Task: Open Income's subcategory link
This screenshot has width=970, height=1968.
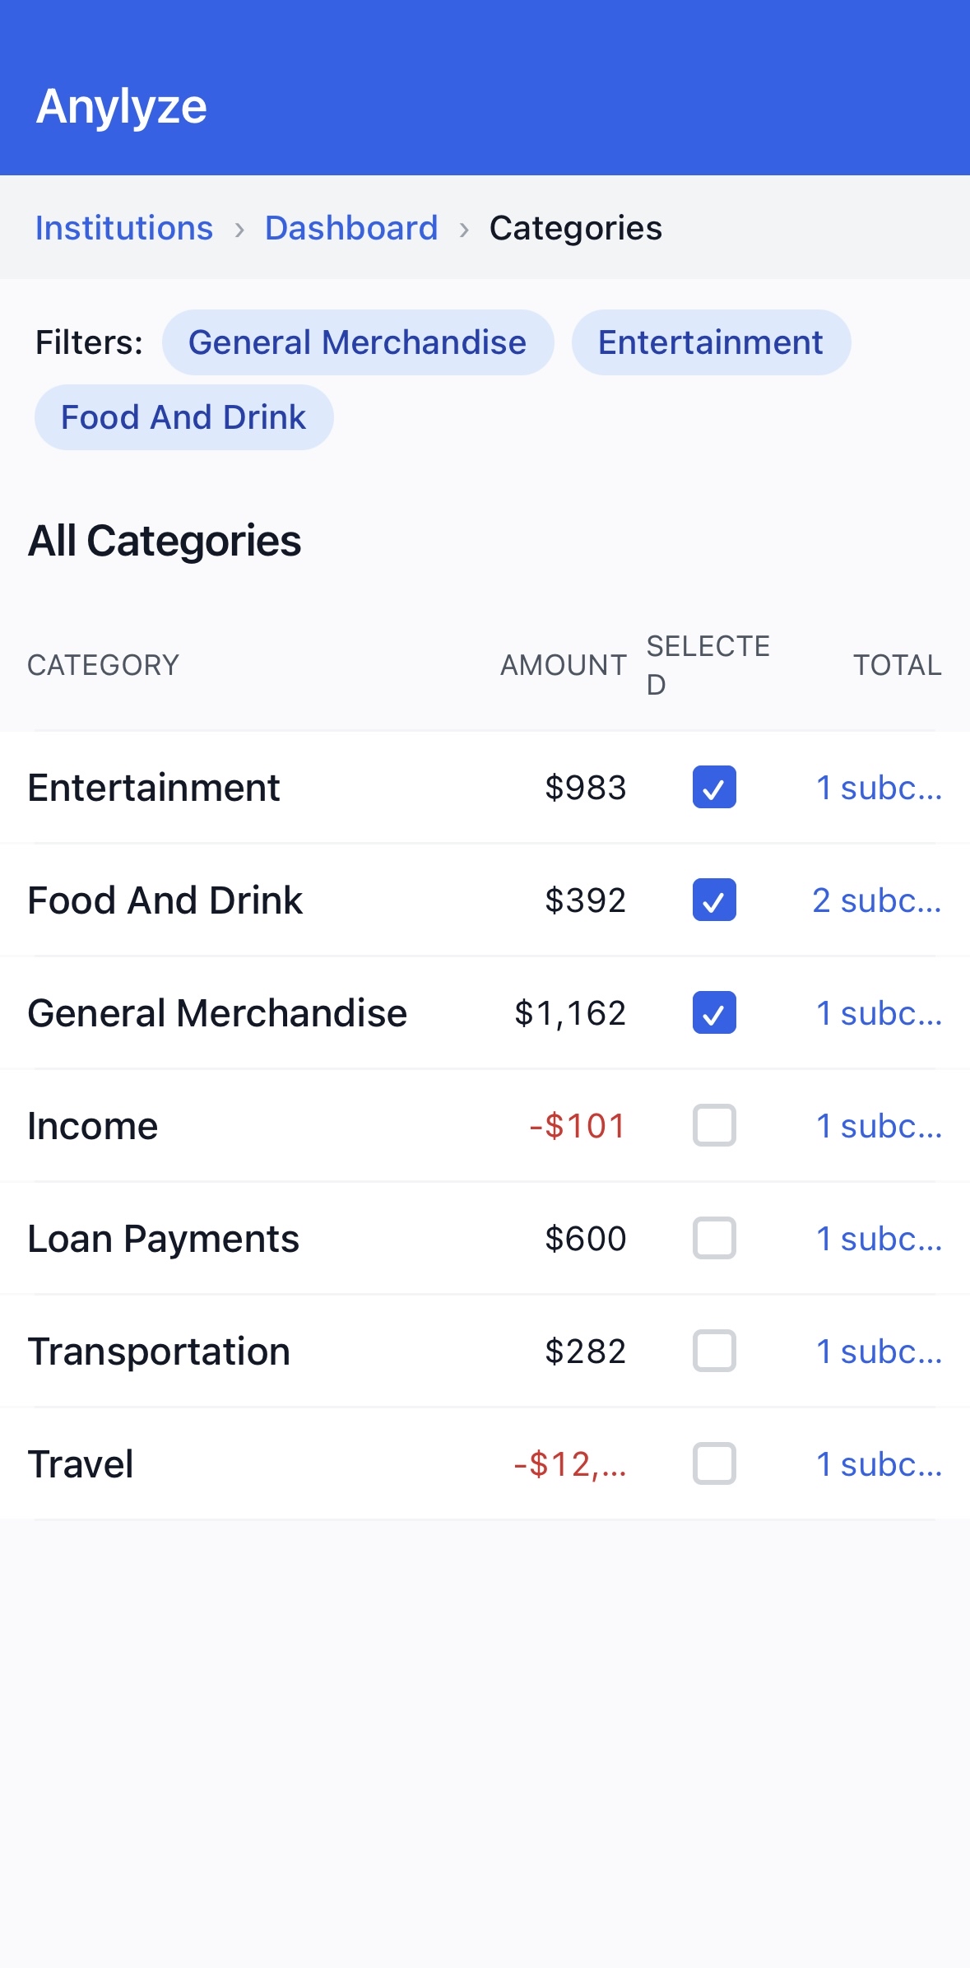Action: [879, 1126]
